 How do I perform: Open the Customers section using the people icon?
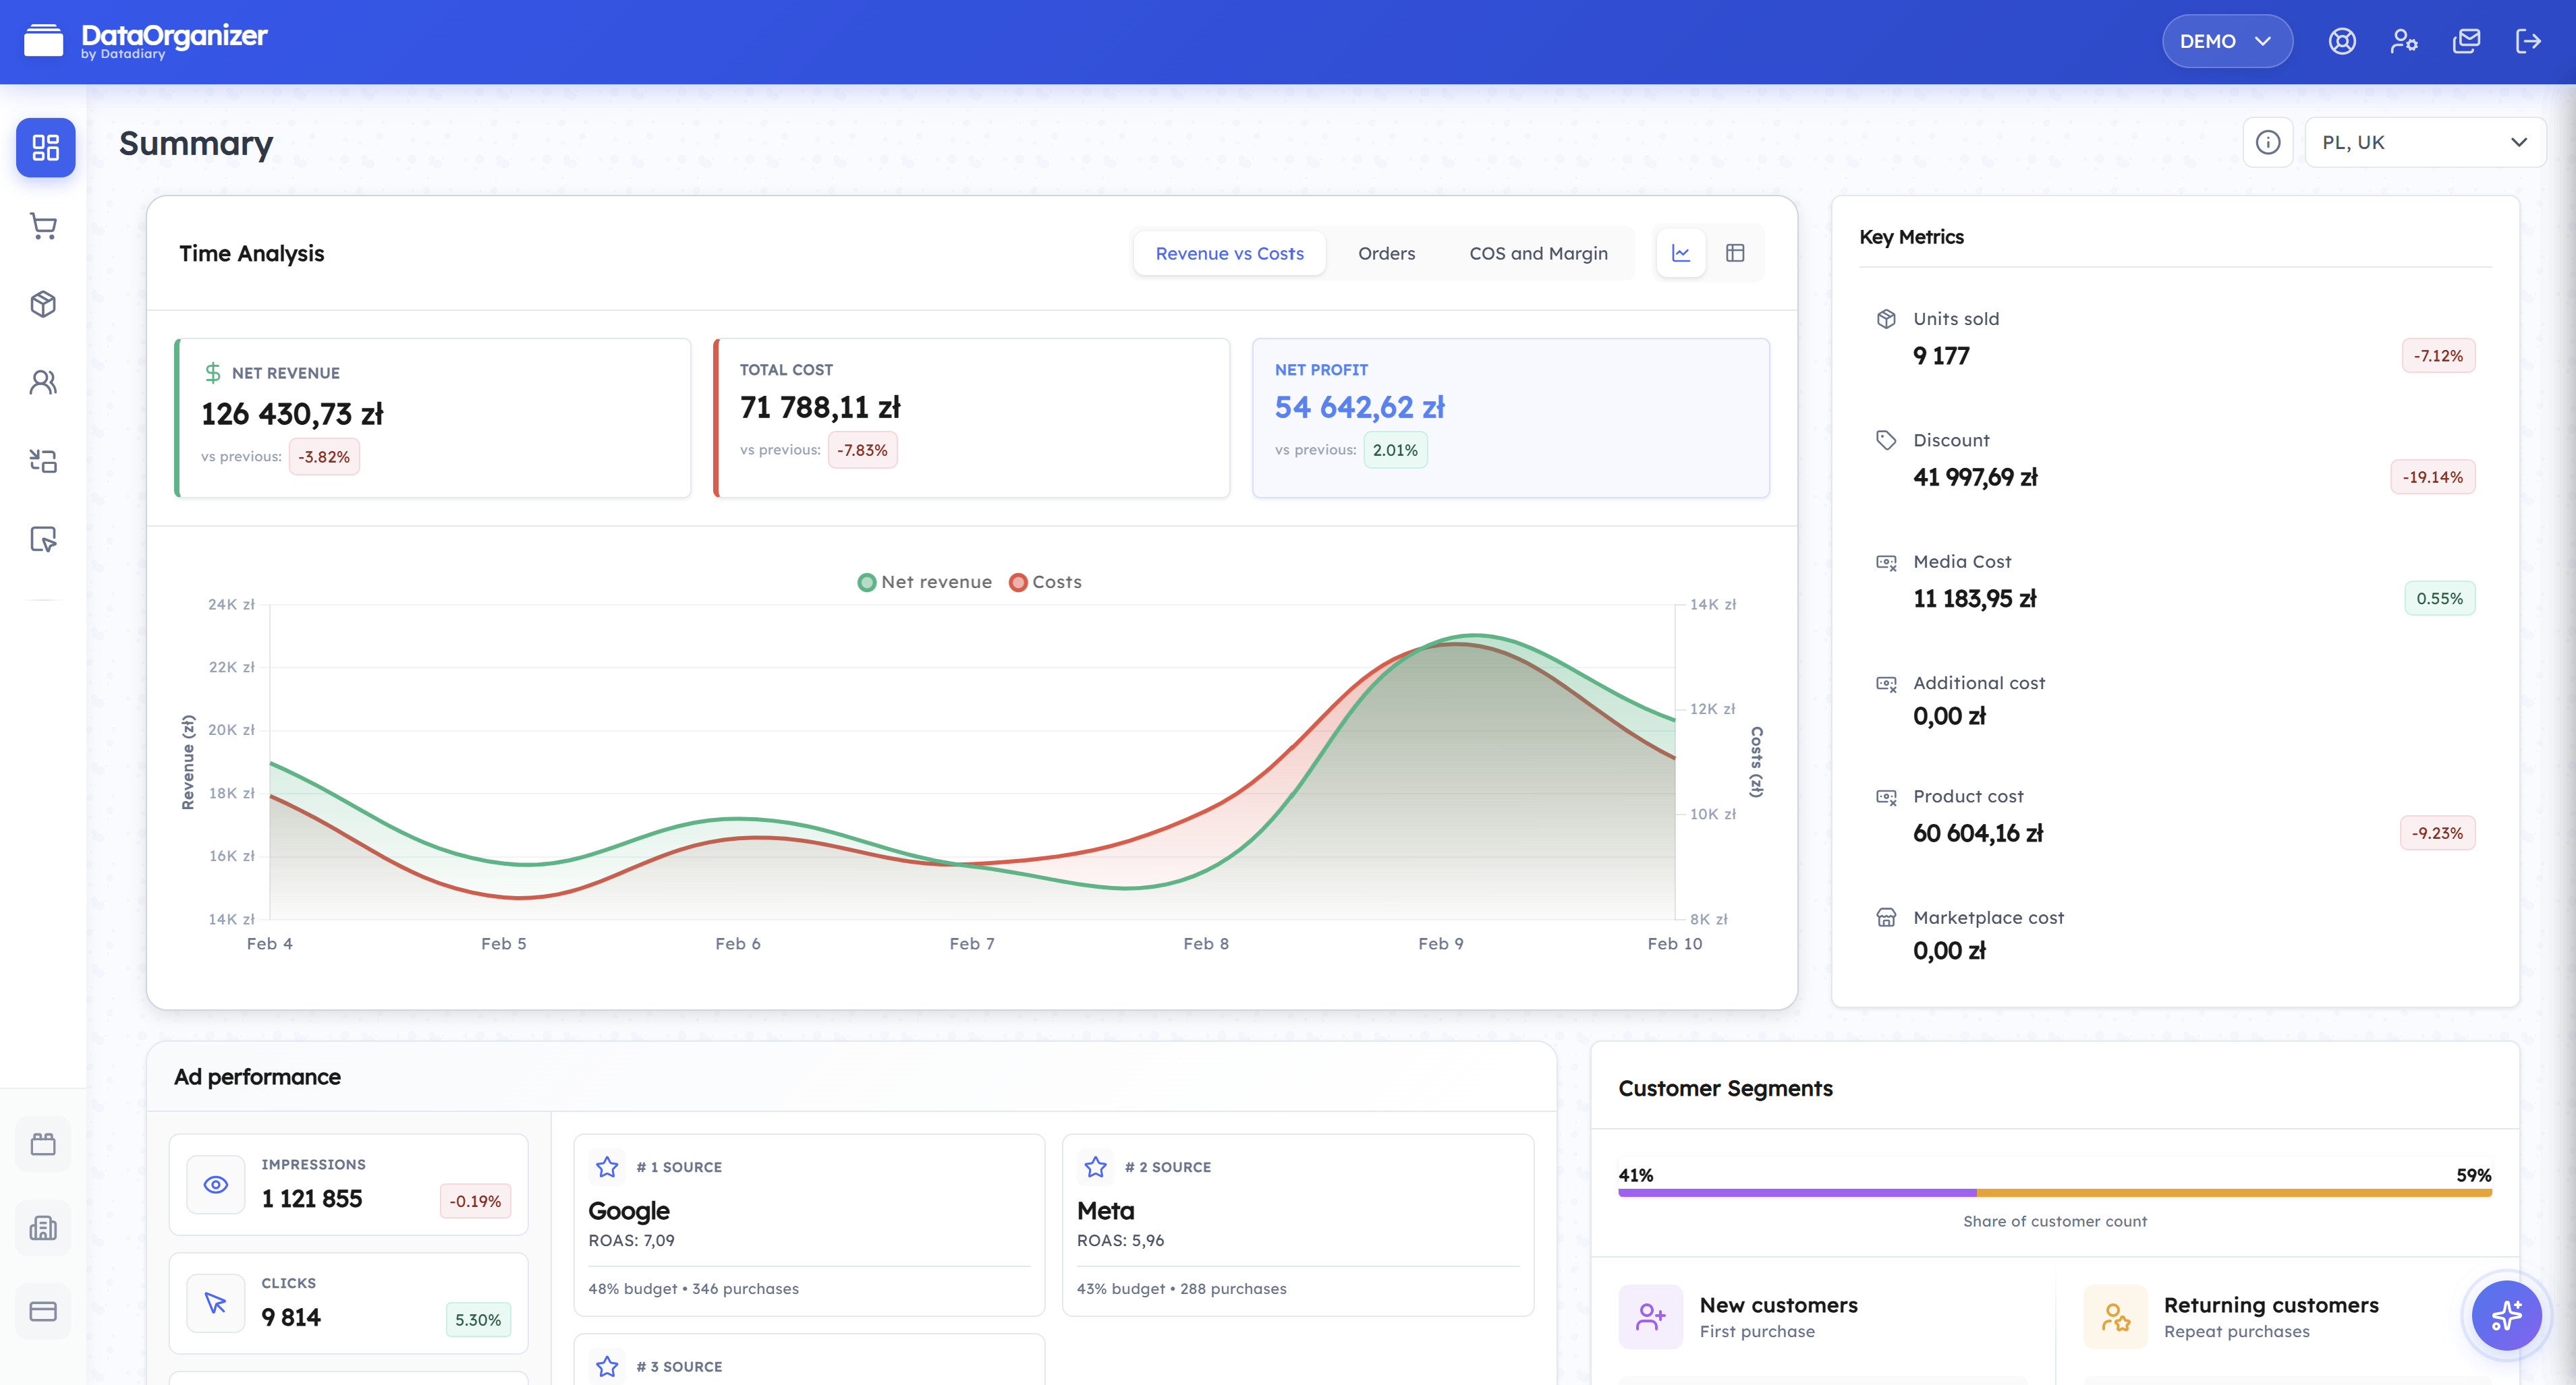click(x=44, y=382)
